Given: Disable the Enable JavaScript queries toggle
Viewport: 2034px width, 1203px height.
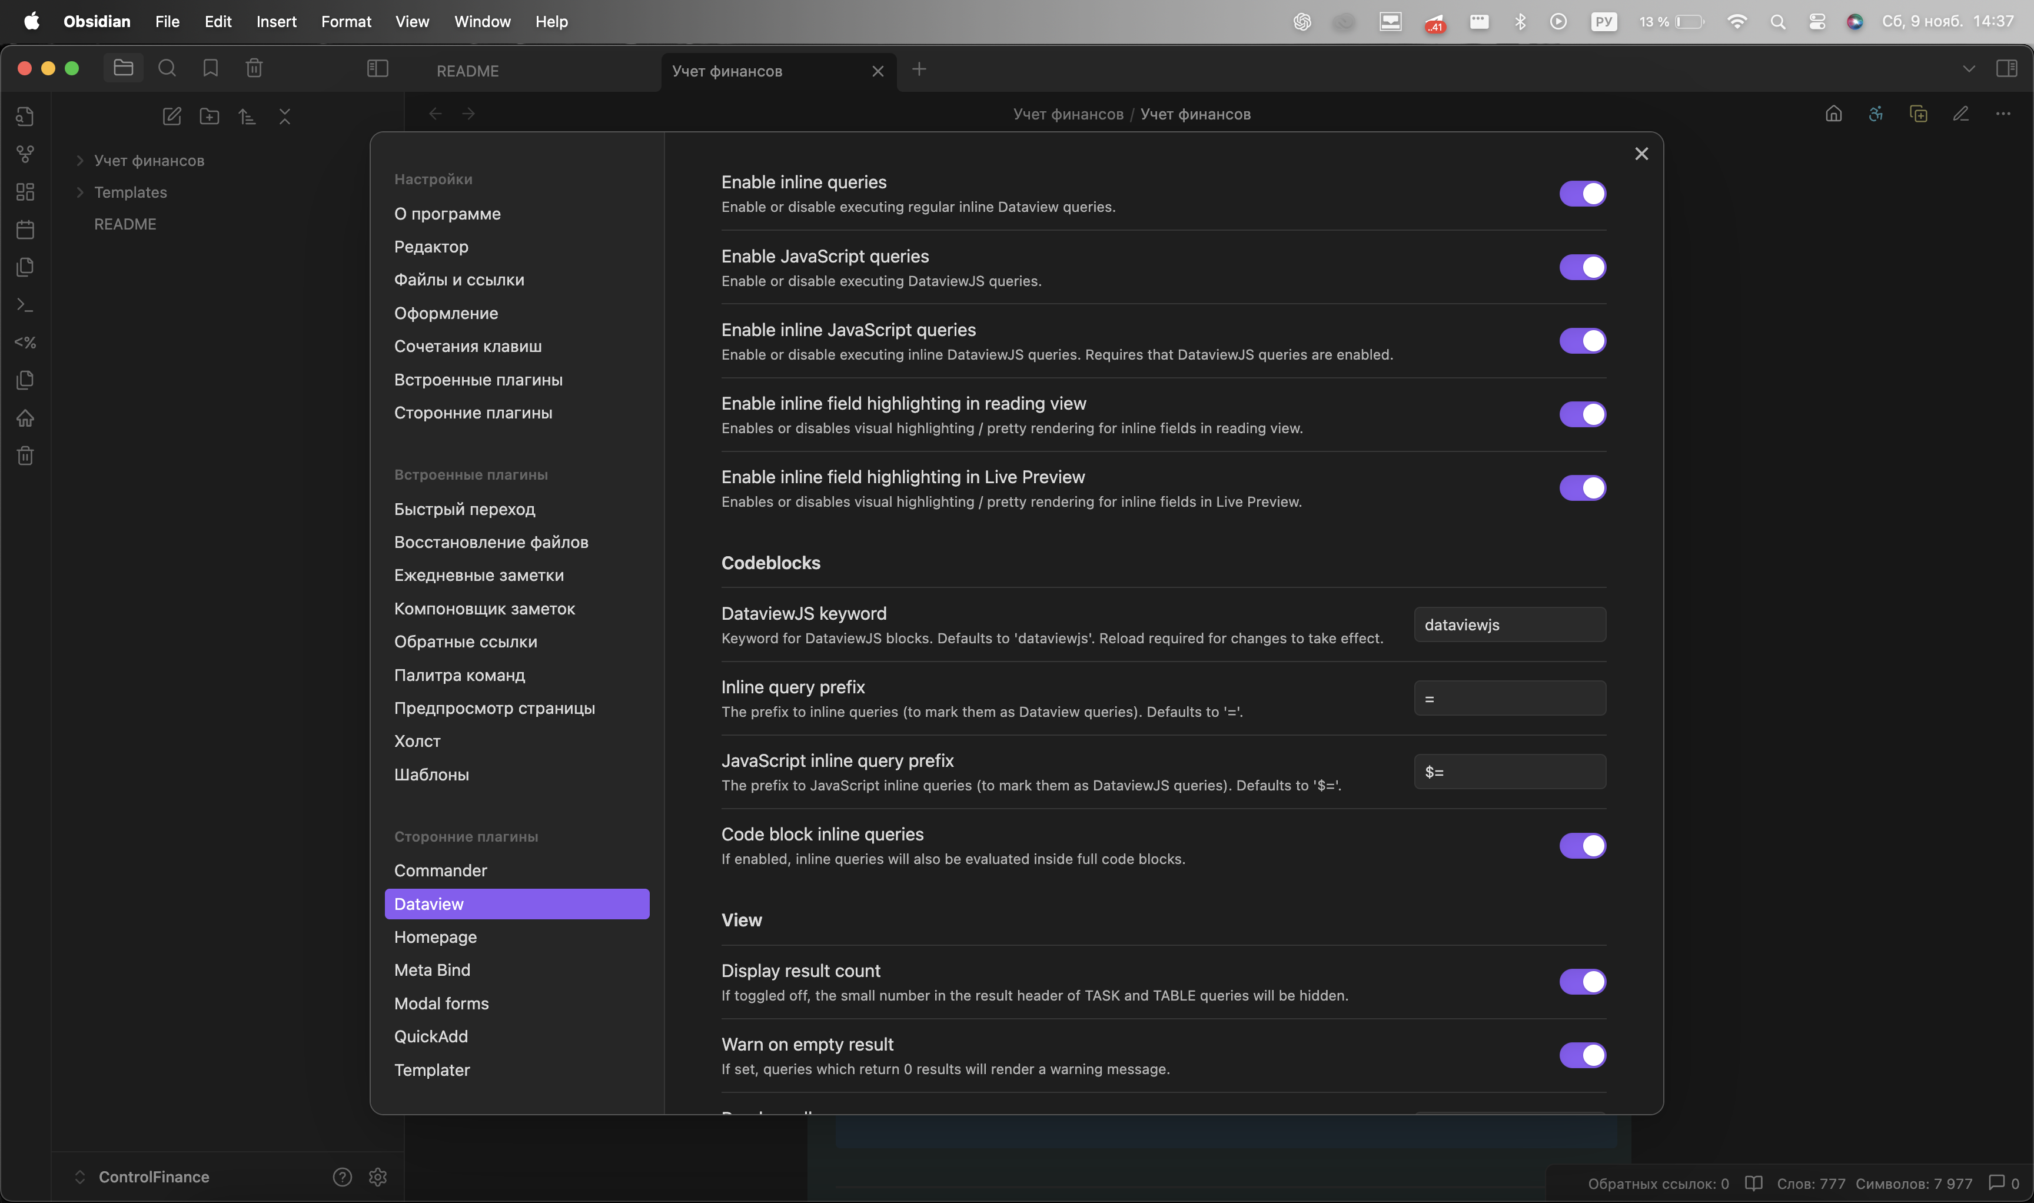Looking at the screenshot, I should (1581, 268).
